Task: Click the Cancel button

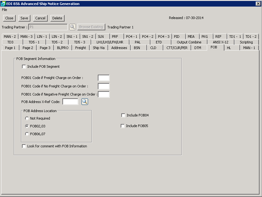Action: click(40, 18)
